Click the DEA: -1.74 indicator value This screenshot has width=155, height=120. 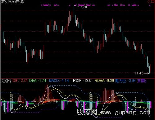tap(38, 81)
